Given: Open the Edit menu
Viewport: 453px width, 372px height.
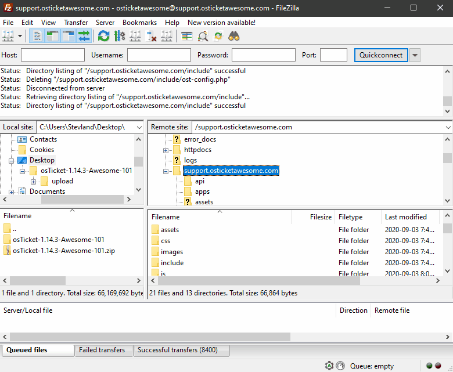Looking at the screenshot, I should (x=27, y=23).
